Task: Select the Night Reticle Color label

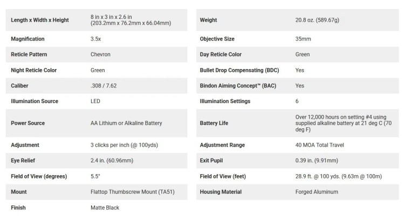Action: point(33,70)
